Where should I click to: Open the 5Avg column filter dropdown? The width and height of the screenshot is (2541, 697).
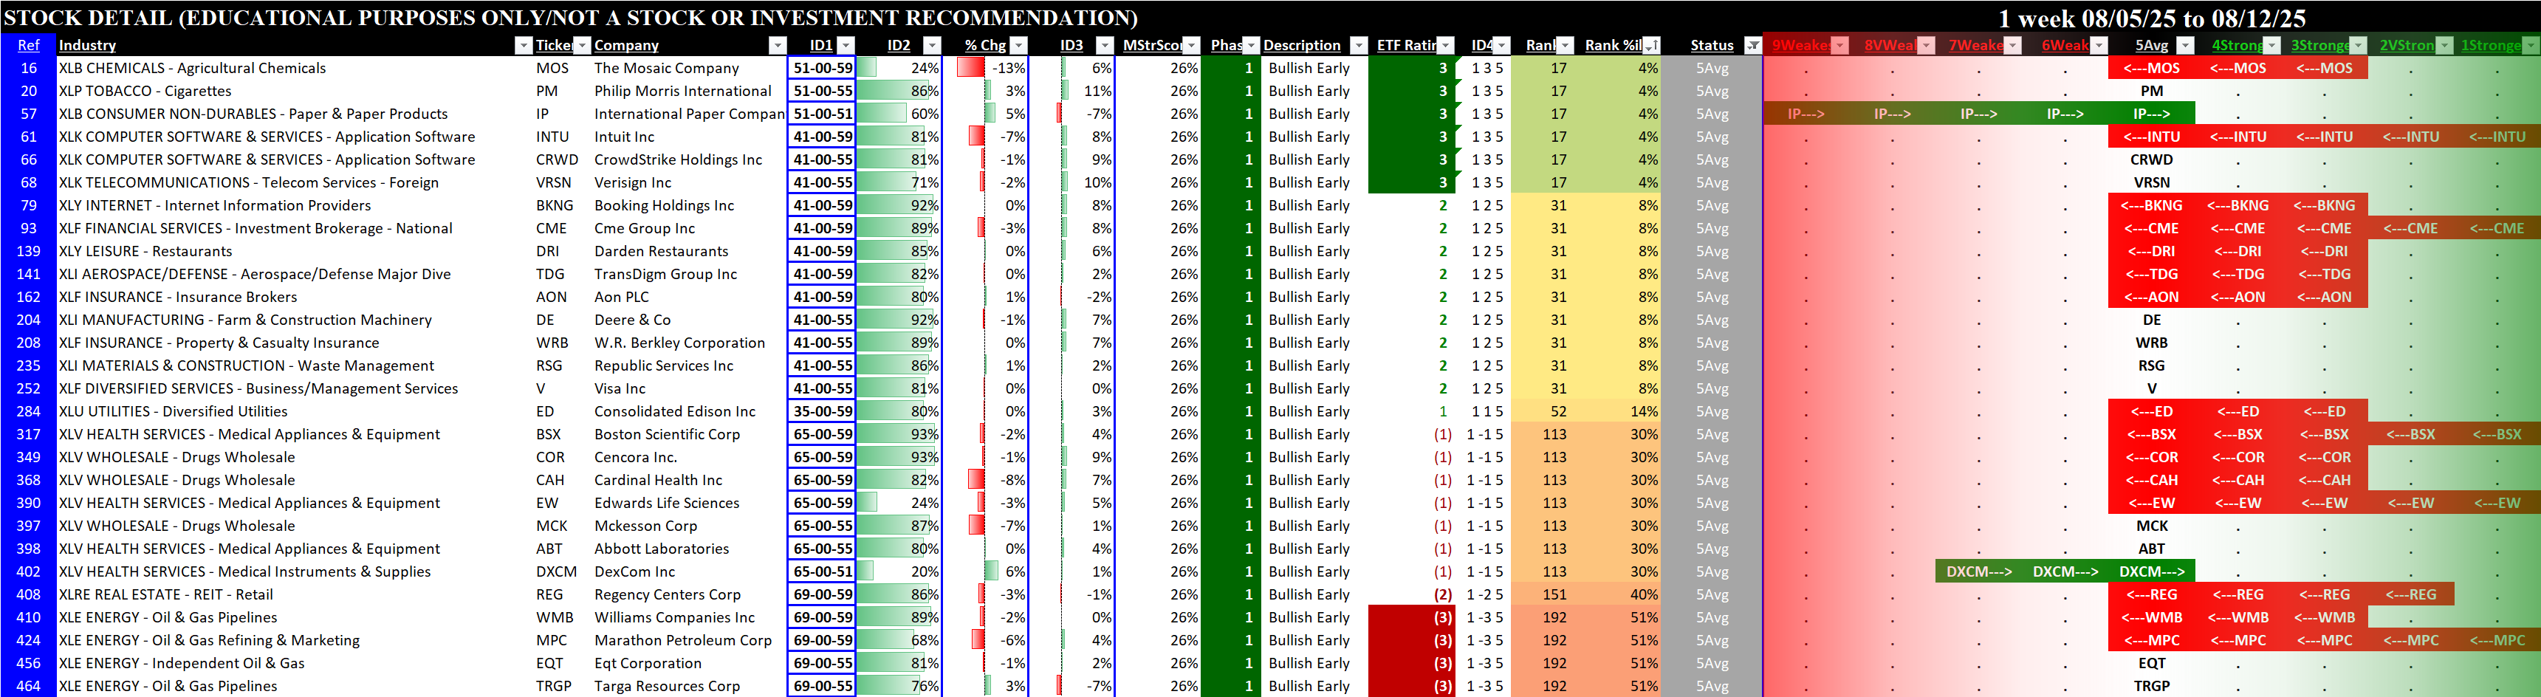[x=2186, y=45]
